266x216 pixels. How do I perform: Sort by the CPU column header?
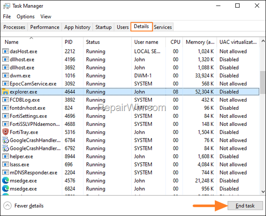point(174,42)
